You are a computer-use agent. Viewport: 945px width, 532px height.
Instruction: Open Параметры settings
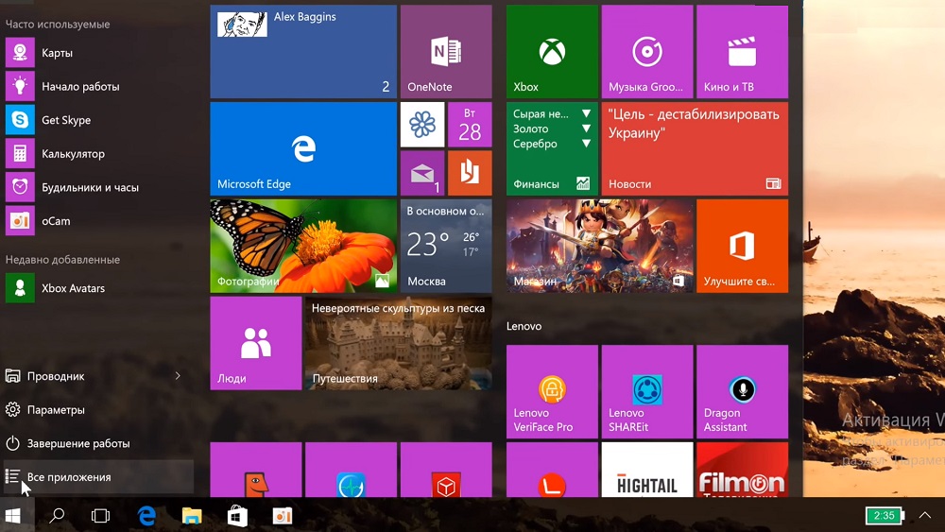[x=56, y=410]
